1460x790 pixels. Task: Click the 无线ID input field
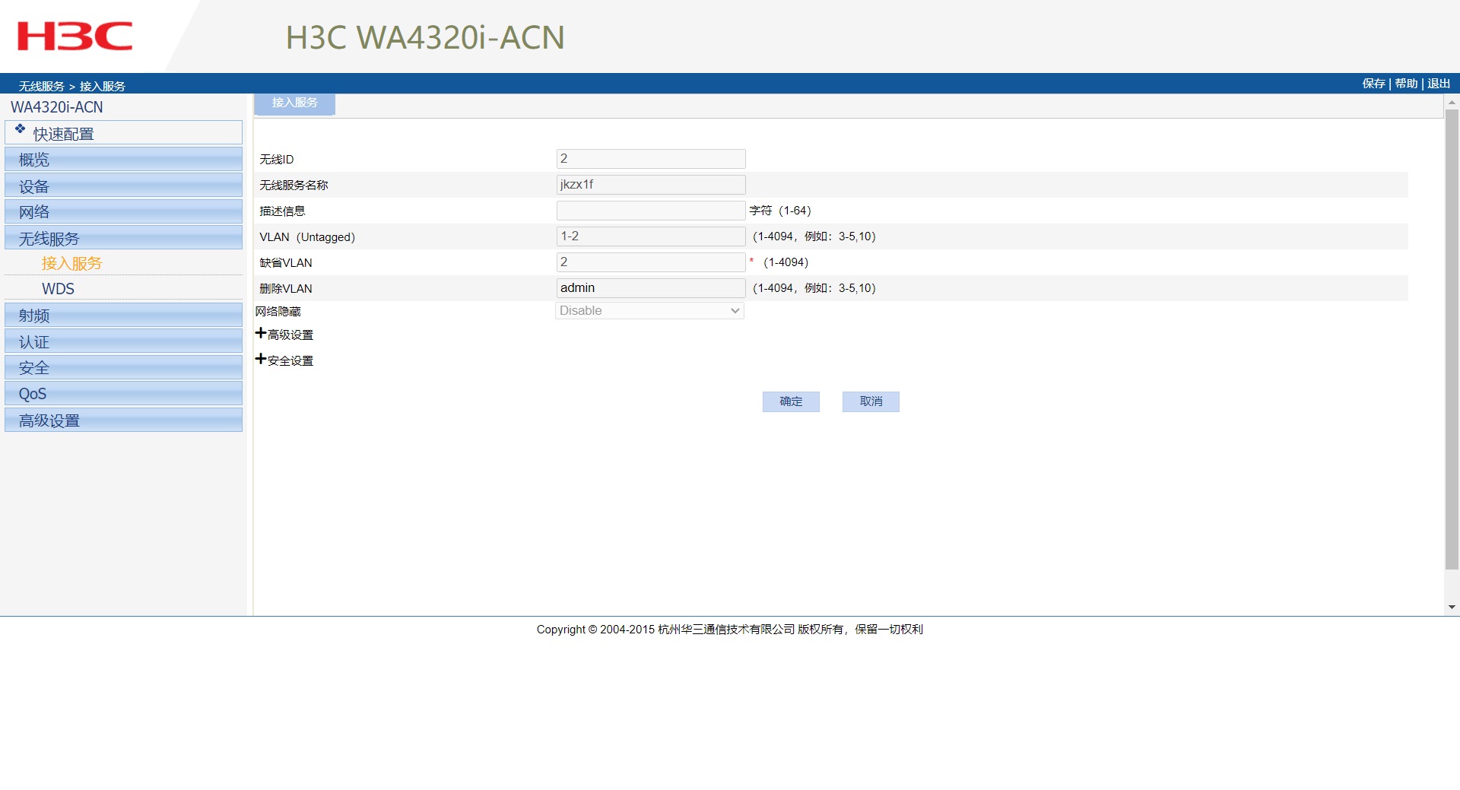coord(651,158)
